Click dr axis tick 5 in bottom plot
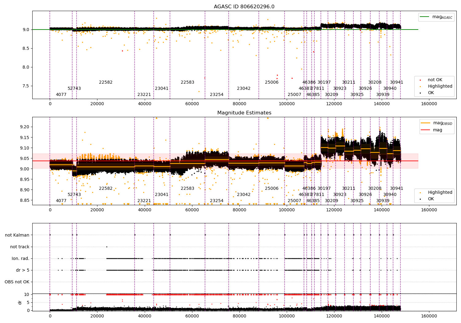 [28, 303]
